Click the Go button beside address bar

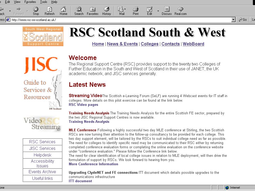pos(243,20)
